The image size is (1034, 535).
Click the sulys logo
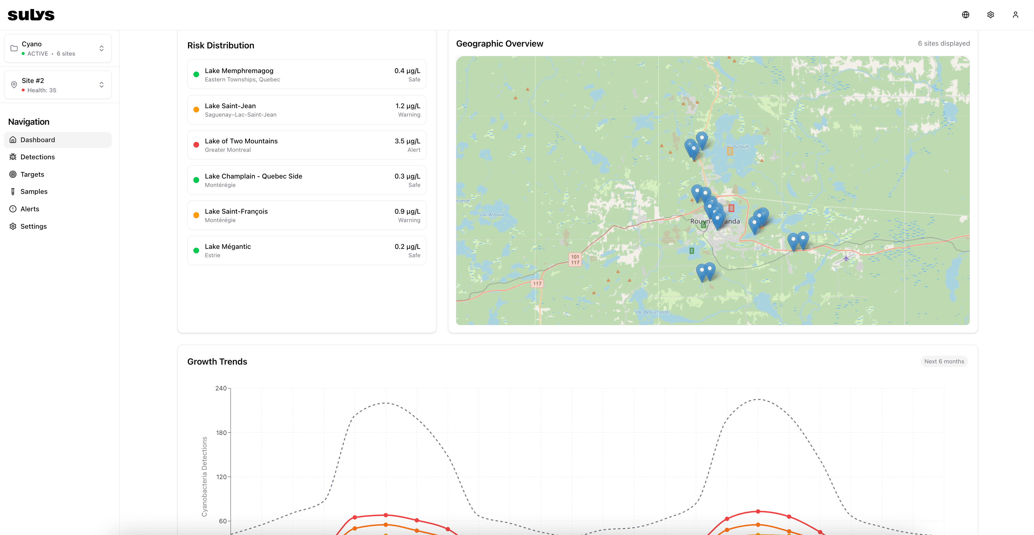(x=31, y=14)
